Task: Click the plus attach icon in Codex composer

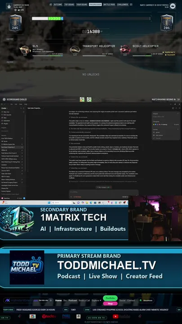Action: click(x=71, y=197)
